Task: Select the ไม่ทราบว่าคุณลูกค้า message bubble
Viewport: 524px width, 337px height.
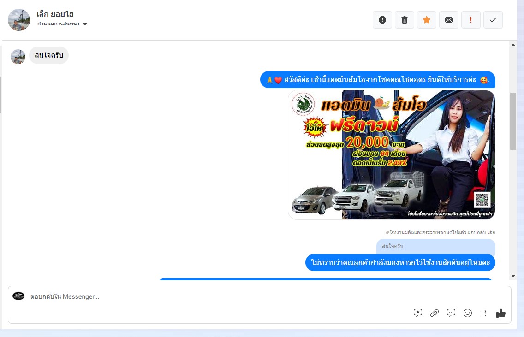Action: pyautogui.click(x=400, y=262)
